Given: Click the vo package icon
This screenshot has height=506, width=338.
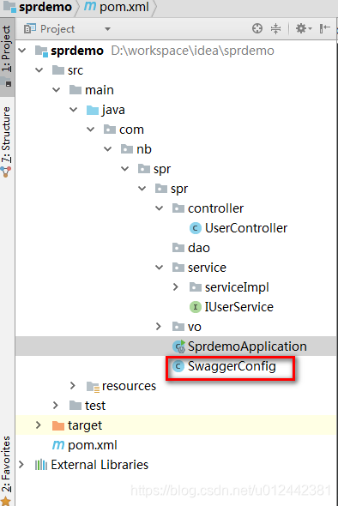Looking at the screenshot, I should pyautogui.click(x=178, y=327).
